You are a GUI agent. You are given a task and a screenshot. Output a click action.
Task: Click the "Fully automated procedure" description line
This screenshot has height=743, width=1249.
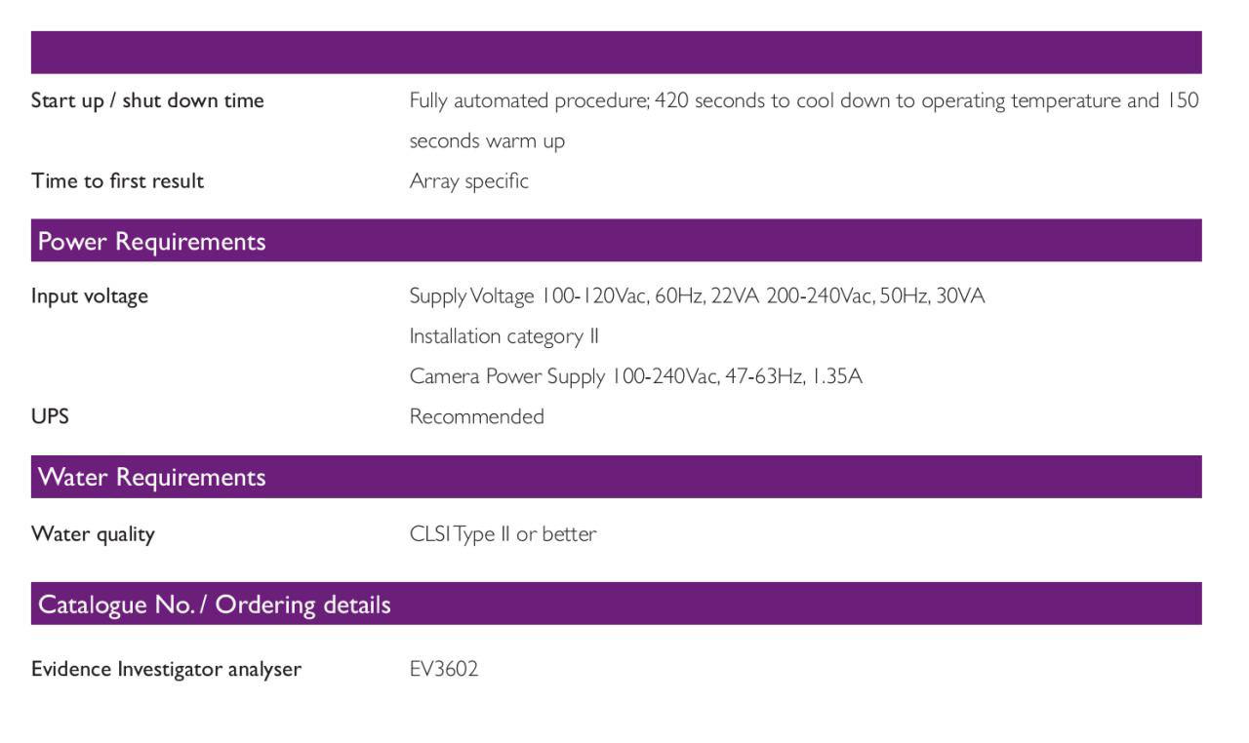point(803,100)
